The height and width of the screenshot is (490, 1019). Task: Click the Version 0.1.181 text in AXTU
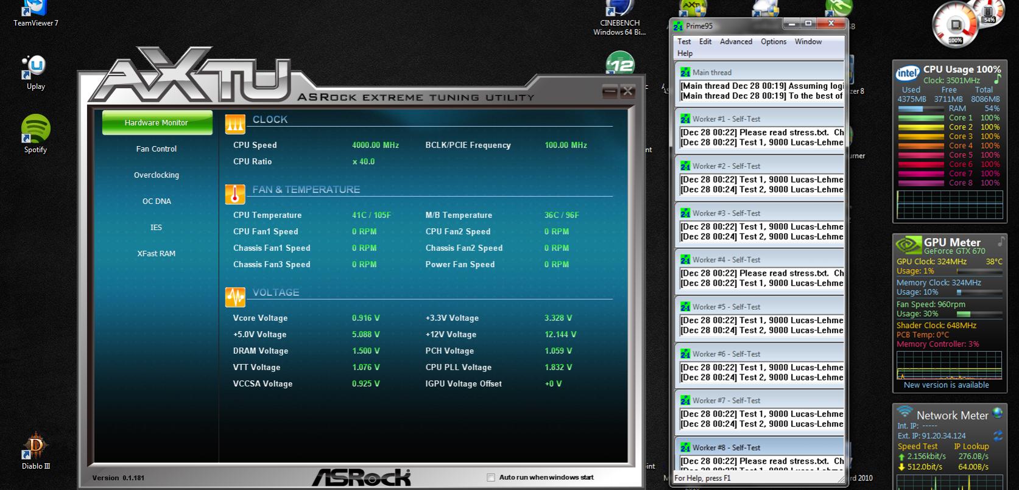pos(118,478)
